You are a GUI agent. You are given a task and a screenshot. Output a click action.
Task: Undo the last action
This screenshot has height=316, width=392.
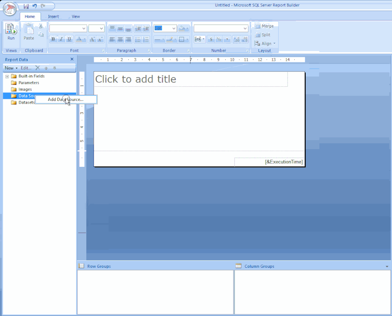tap(35, 6)
